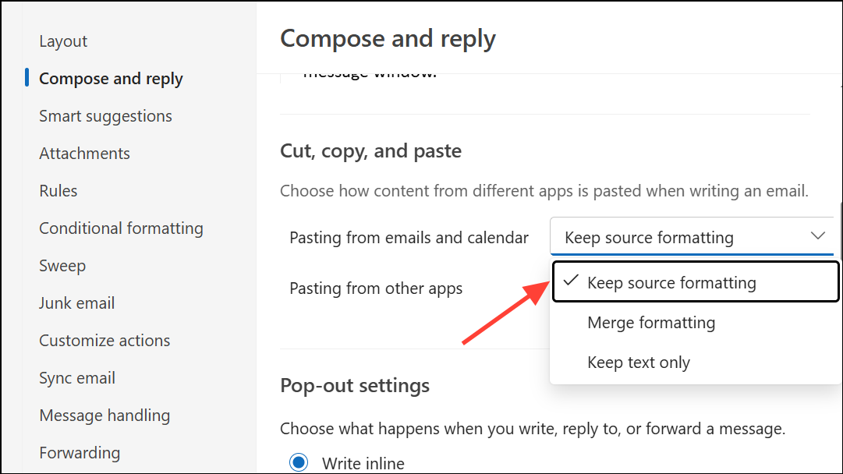Open the Layout settings section
The image size is (843, 474).
(63, 41)
